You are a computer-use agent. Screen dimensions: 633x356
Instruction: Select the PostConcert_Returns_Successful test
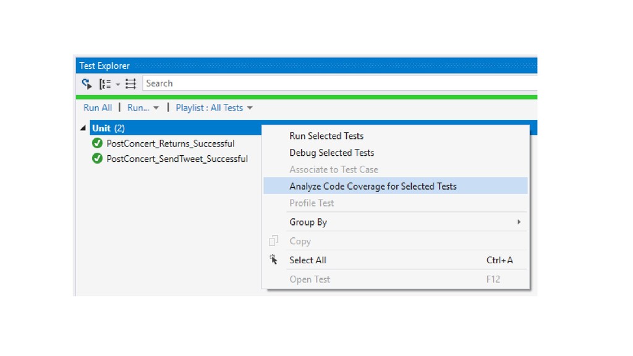(x=171, y=143)
